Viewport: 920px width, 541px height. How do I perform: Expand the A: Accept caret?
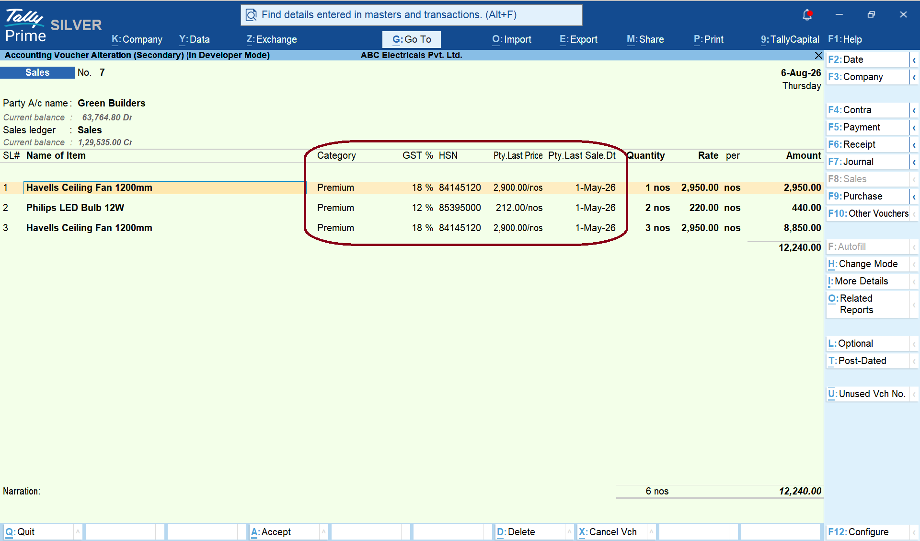pyautogui.click(x=324, y=532)
